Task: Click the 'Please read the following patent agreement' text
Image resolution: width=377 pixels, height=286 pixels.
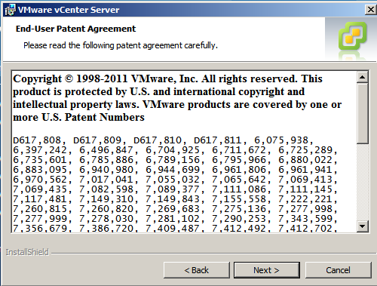Action: pos(121,45)
